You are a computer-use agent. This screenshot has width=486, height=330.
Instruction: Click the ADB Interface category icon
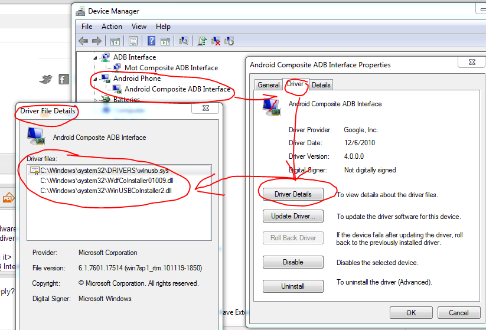pyautogui.click(x=106, y=57)
